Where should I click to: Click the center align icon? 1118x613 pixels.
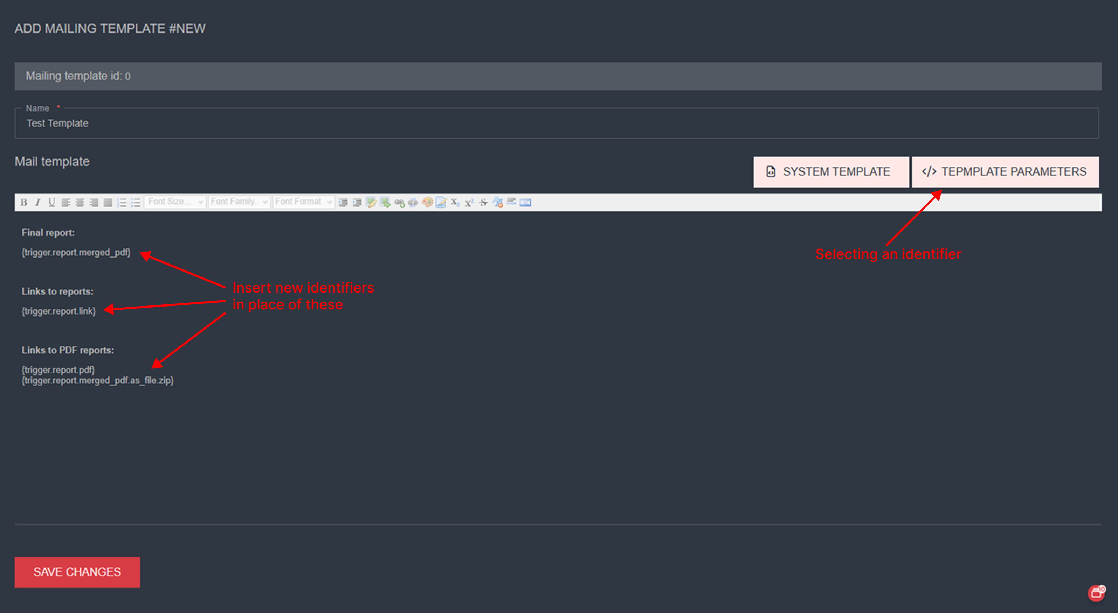(x=80, y=203)
